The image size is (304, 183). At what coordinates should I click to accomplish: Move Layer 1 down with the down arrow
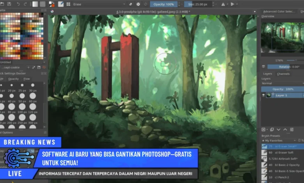278,129
